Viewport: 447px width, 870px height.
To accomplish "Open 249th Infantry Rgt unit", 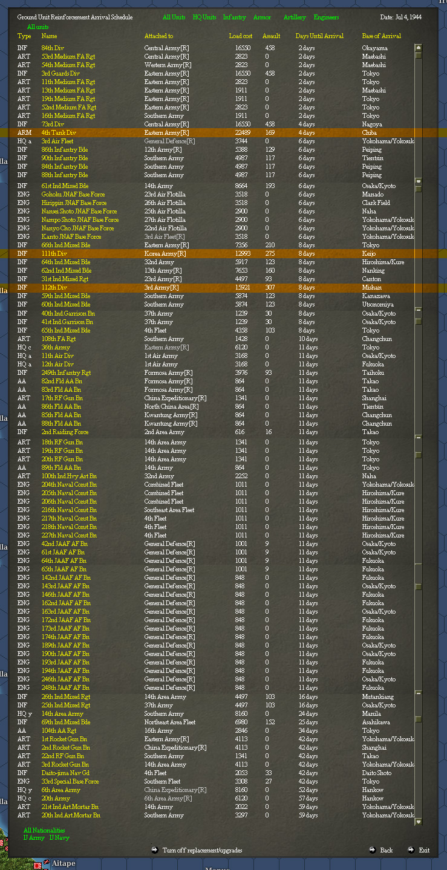I will [x=66, y=372].
